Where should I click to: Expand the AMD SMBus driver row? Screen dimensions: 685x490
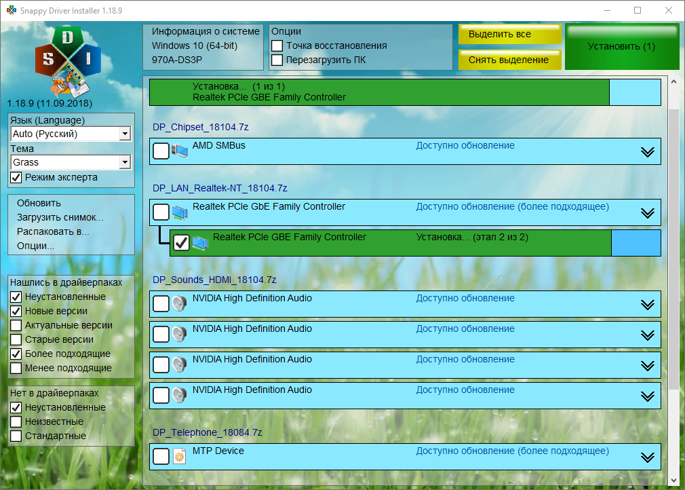pos(648,151)
